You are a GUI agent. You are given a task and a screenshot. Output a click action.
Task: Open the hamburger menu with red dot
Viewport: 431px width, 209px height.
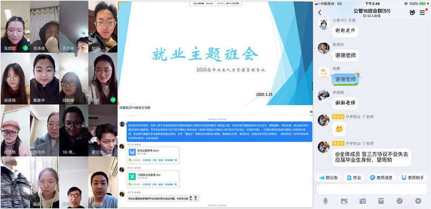(x=423, y=12)
